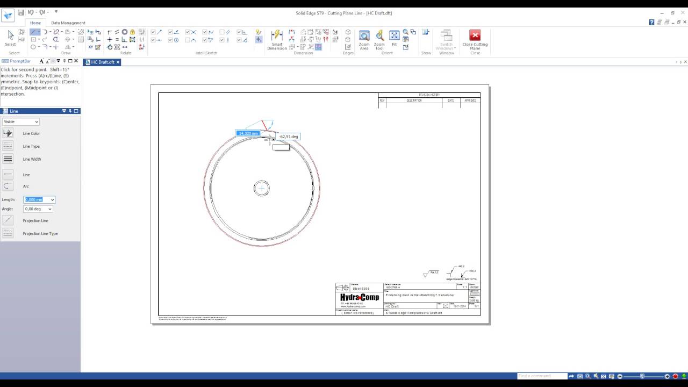Open Line Color picker in Line panel
Image resolution: width=688 pixels, height=387 pixels.
8,133
